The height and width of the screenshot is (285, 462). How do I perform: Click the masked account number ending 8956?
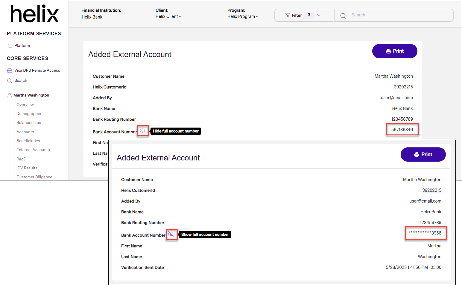coord(425,233)
